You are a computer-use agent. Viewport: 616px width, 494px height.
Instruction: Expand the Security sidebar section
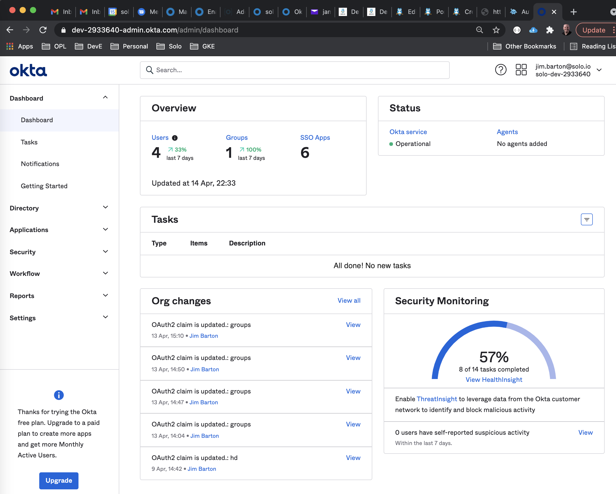pyautogui.click(x=105, y=251)
